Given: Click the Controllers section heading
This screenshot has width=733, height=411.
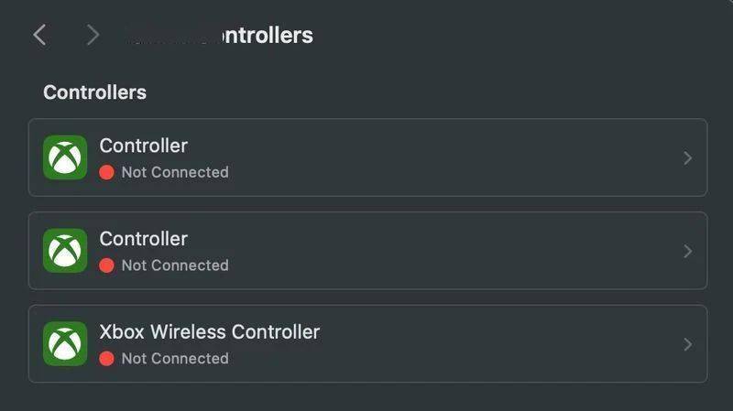Looking at the screenshot, I should (x=95, y=92).
